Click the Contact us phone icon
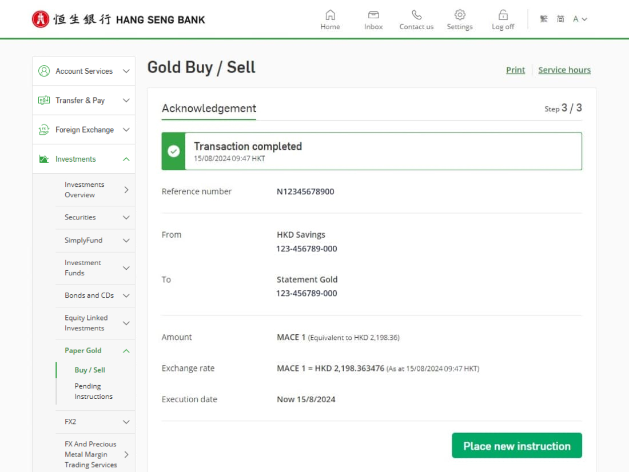This screenshot has width=629, height=472. point(416,15)
